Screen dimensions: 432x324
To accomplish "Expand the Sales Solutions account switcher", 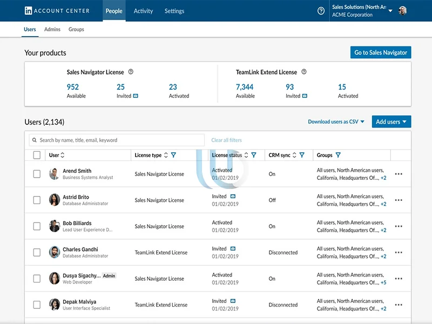I will point(390,11).
